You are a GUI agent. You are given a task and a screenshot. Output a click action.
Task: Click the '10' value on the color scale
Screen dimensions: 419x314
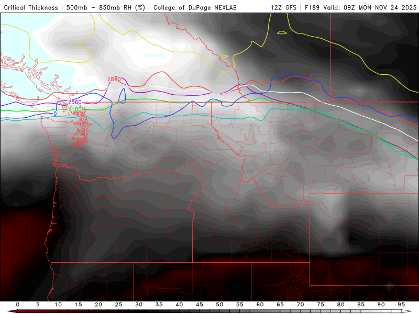[x=58, y=305]
